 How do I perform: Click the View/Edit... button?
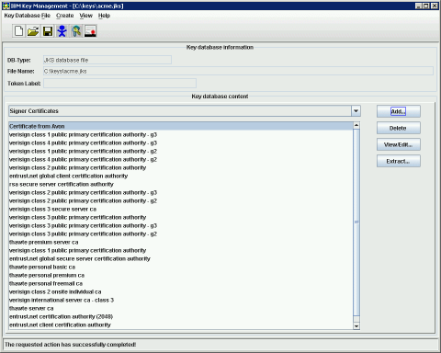tap(399, 144)
